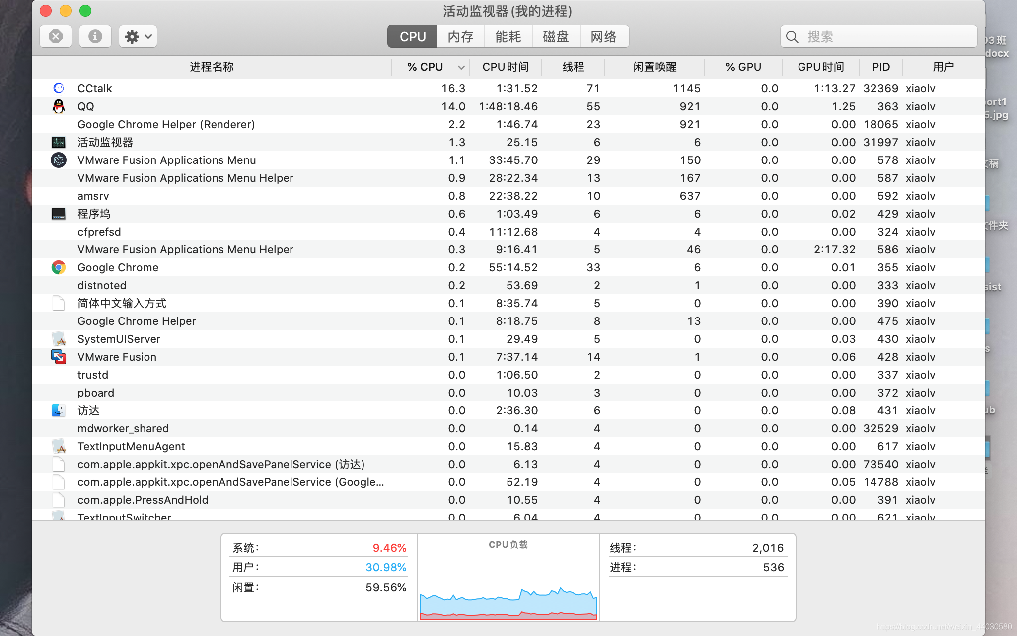The width and height of the screenshot is (1017, 636).
Task: Click the VMware Fusion Applications Menu icon
Action: (x=59, y=160)
